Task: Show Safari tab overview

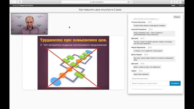Action: tap(179, 2)
